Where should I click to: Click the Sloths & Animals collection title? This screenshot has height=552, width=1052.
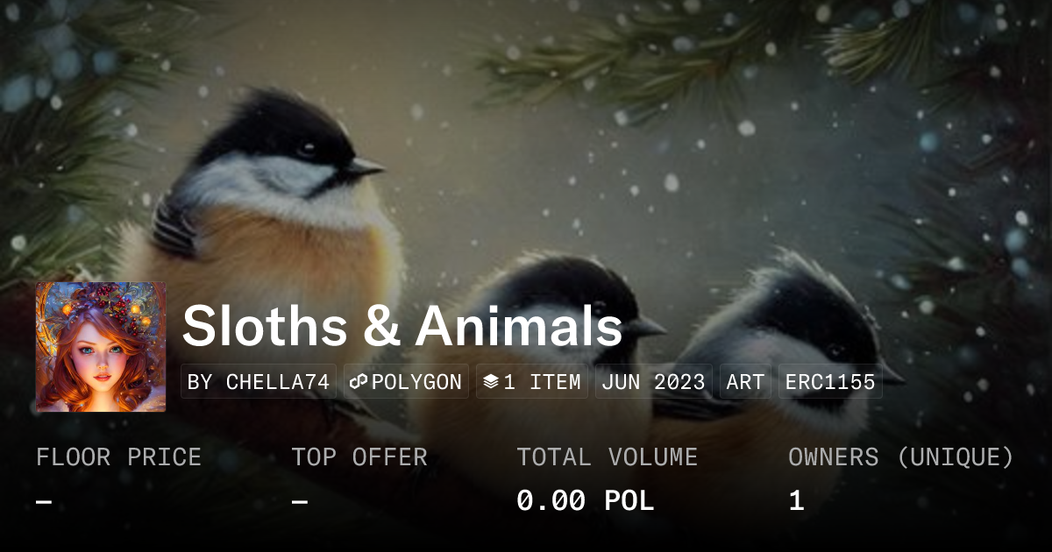click(x=402, y=327)
